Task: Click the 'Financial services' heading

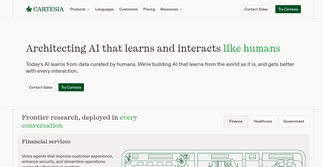Action: point(46,142)
